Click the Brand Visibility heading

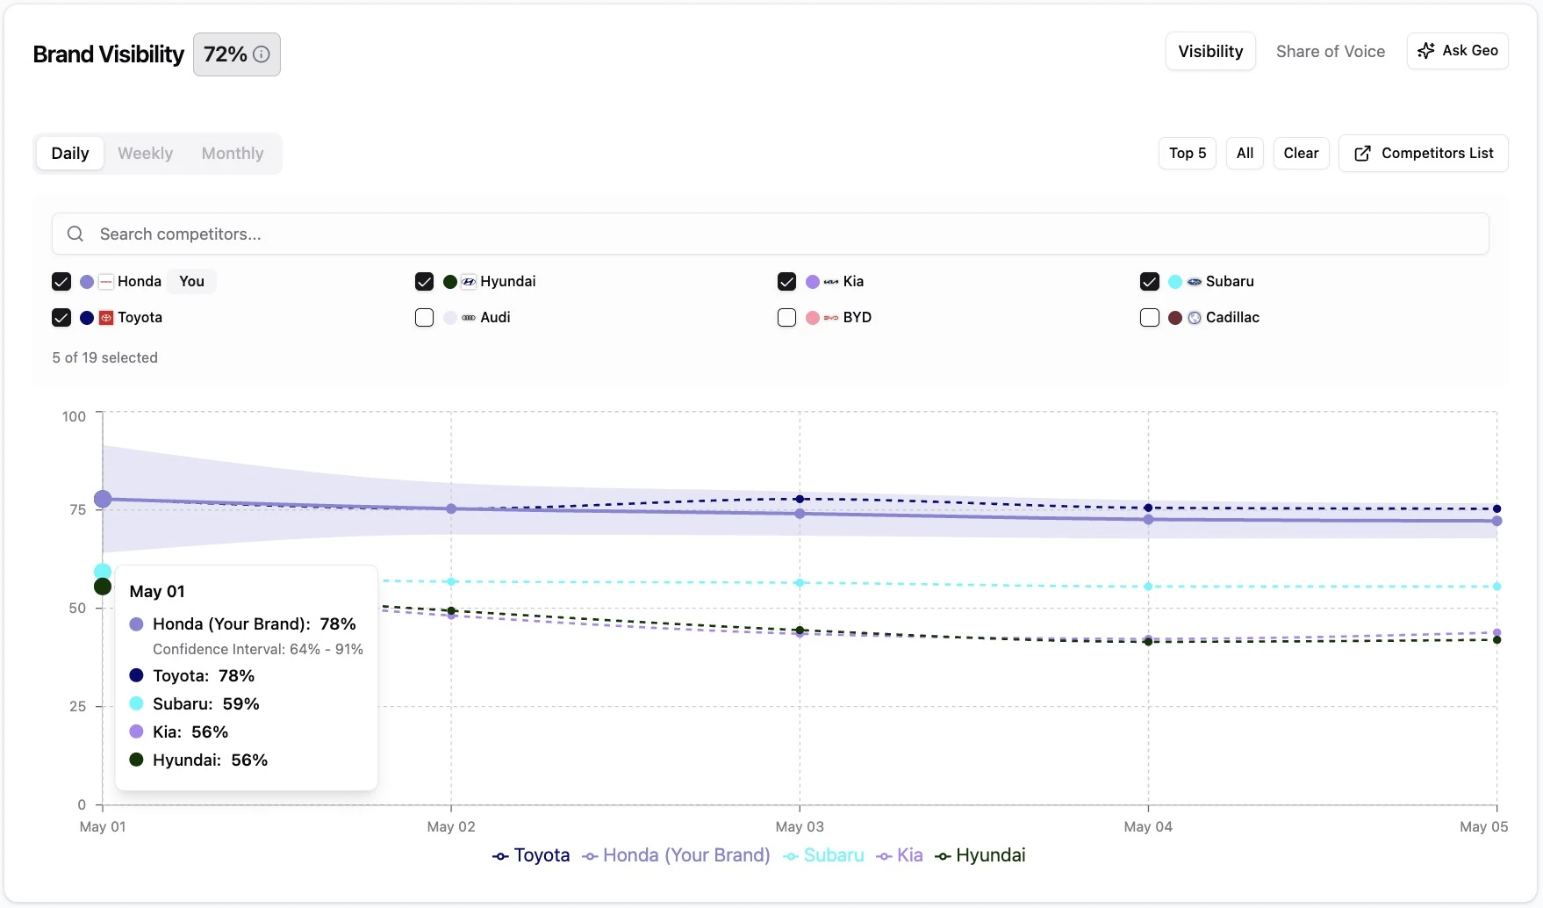(109, 54)
